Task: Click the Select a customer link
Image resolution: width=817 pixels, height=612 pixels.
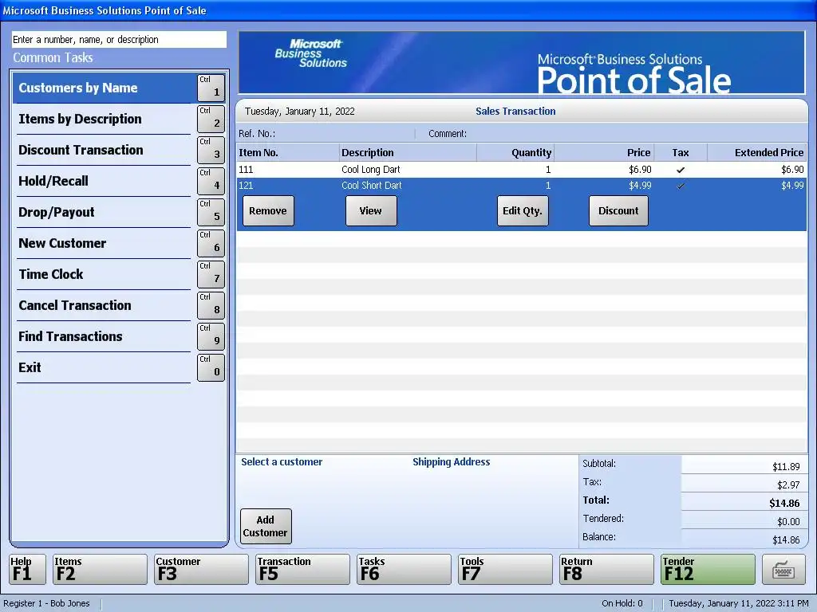Action: click(282, 461)
